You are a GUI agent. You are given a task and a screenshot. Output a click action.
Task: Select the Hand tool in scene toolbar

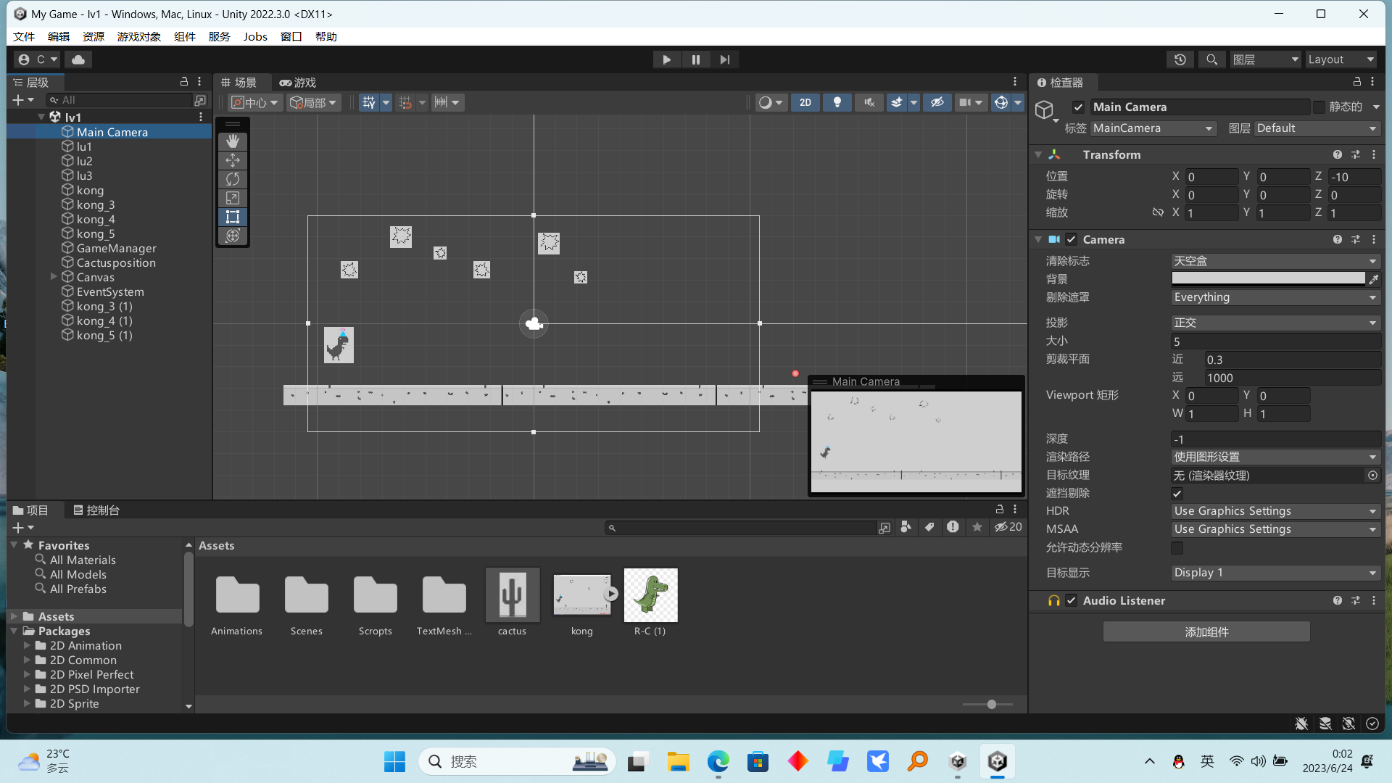(233, 141)
